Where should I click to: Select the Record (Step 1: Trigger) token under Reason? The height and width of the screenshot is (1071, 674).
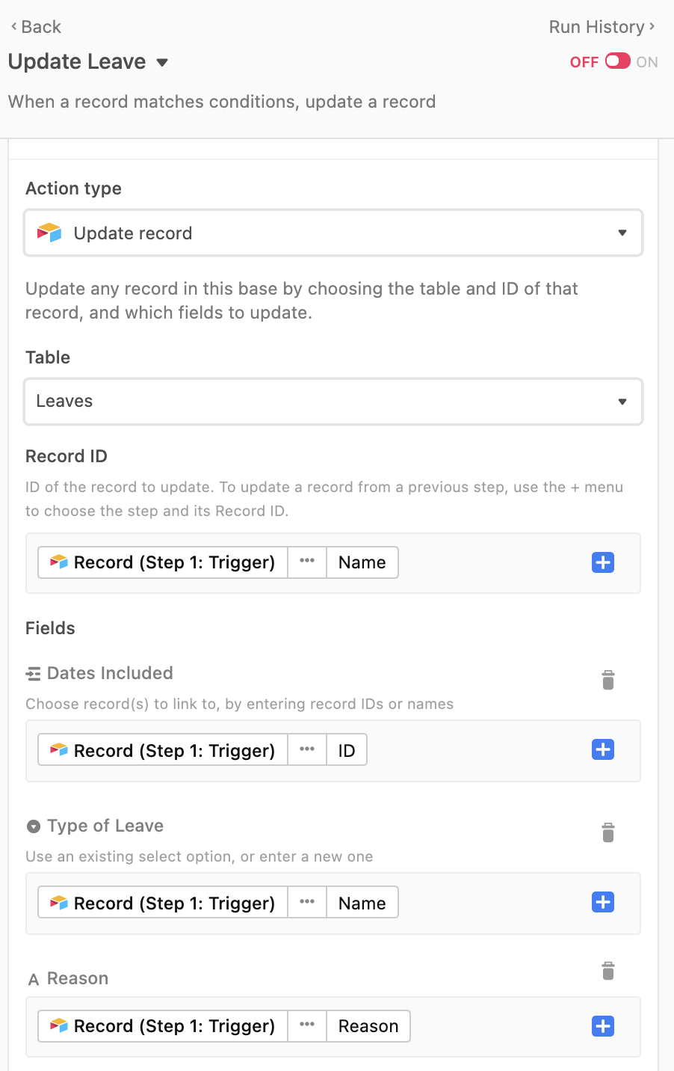click(x=163, y=1026)
